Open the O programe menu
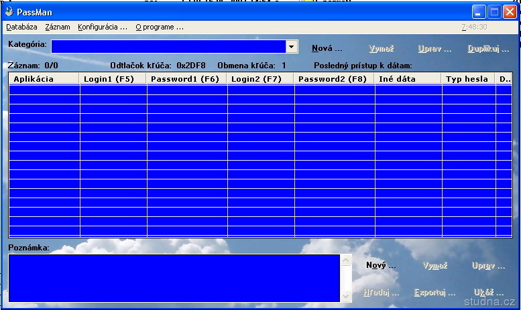This screenshot has height=310, width=521. (x=160, y=27)
